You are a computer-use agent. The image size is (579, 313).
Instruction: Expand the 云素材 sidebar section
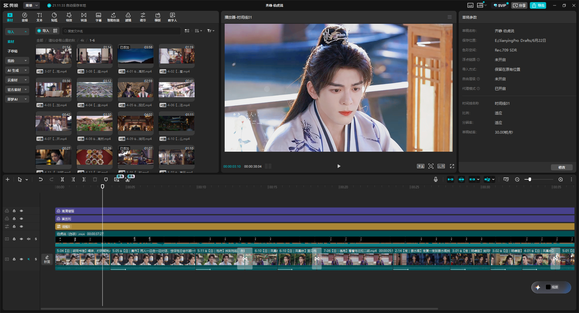17,80
